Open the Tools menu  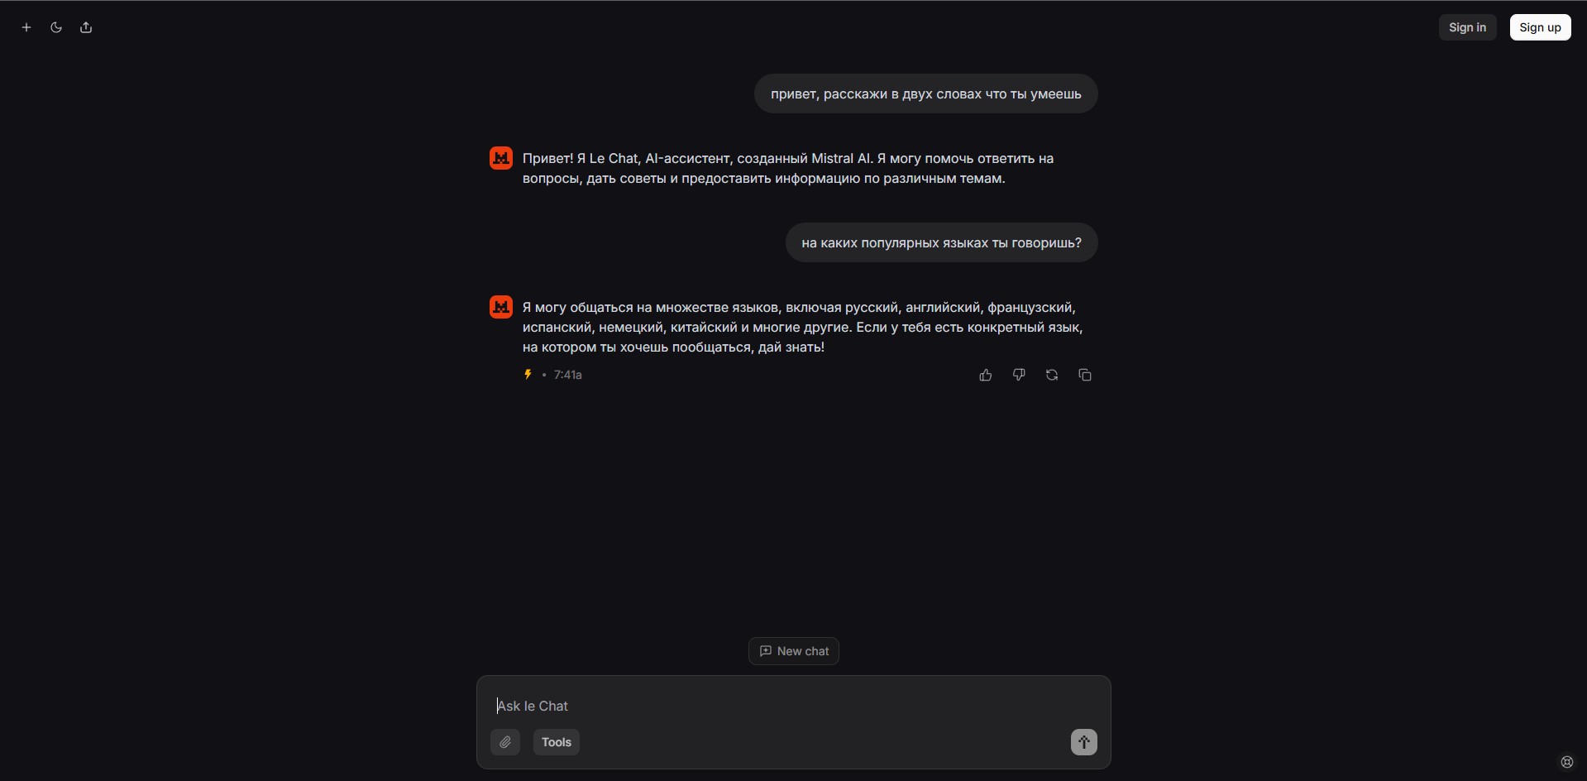coord(557,742)
